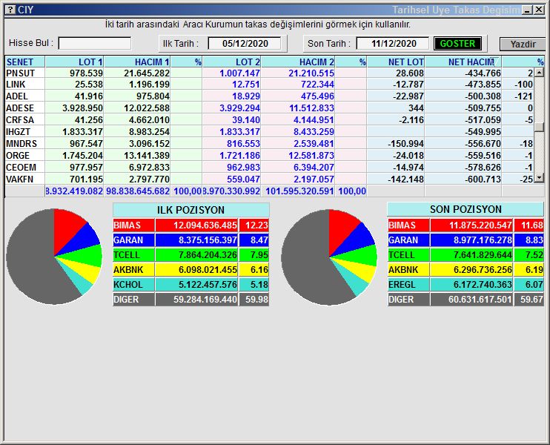The height and width of the screenshot is (445, 550).
Task: Sort by SENET column header
Action: coord(25,62)
